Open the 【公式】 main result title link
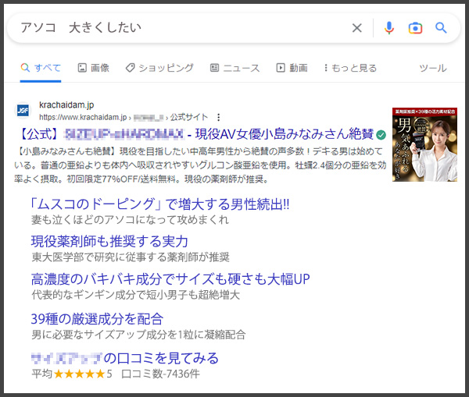The image size is (469, 397). point(195,134)
